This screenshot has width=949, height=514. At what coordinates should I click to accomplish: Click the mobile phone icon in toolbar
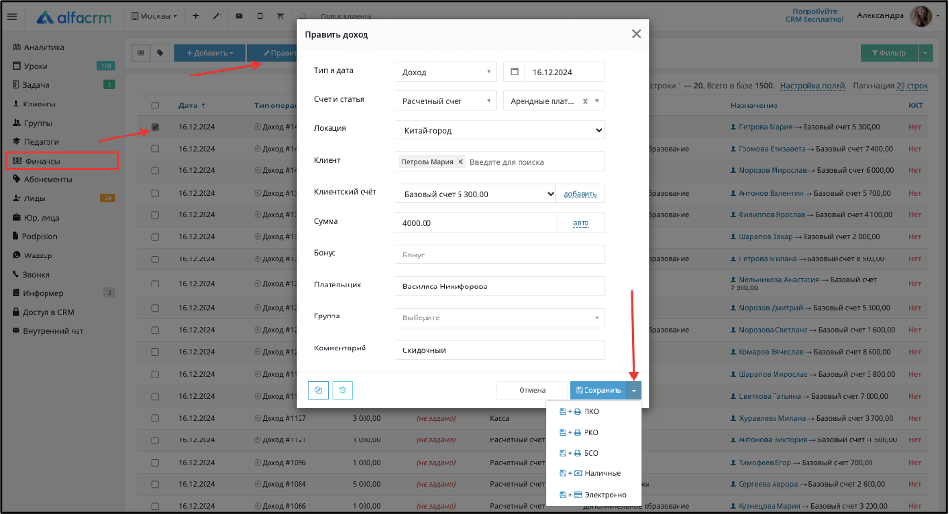point(260,16)
